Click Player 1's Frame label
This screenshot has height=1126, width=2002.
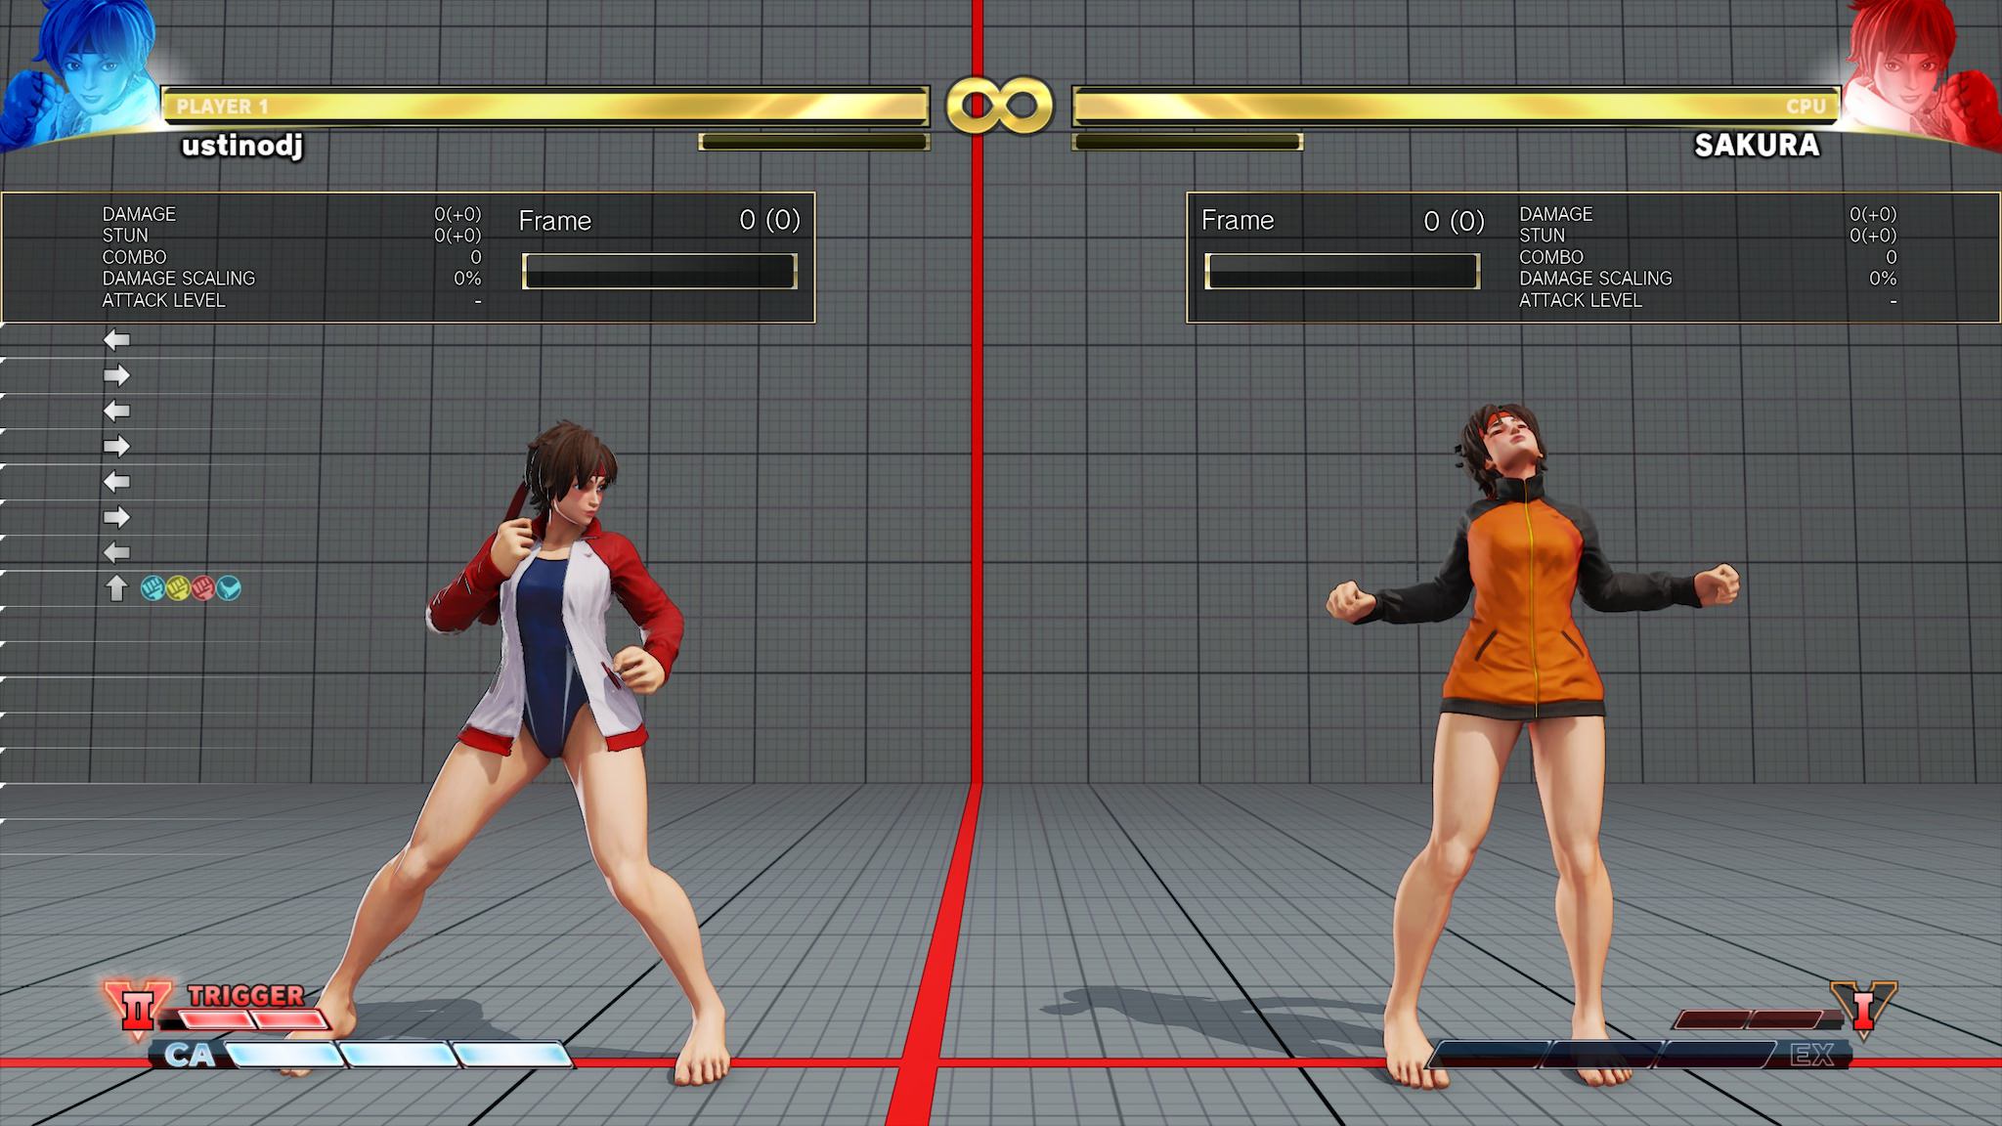(554, 221)
